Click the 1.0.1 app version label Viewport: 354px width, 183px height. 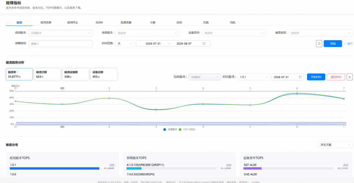13,165
